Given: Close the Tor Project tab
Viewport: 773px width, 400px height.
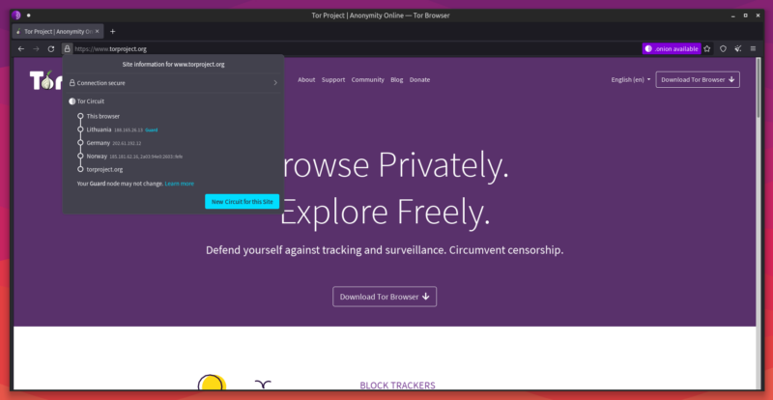Looking at the screenshot, I should tap(98, 32).
